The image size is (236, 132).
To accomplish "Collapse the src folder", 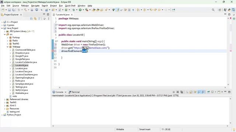I will [5, 34].
